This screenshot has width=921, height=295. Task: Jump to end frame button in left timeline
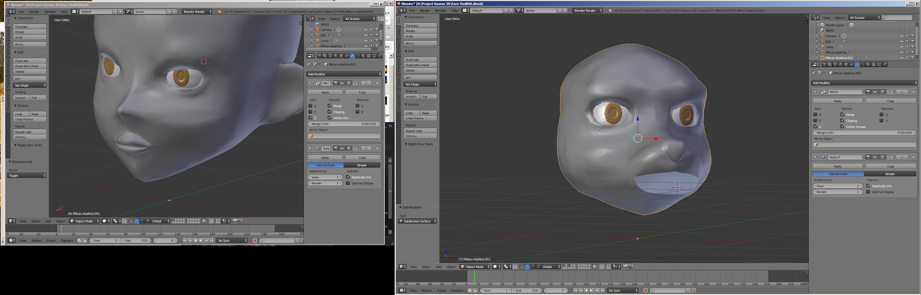coord(212,240)
